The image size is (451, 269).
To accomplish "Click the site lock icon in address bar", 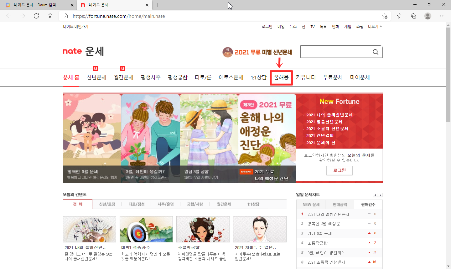I will [66, 16].
